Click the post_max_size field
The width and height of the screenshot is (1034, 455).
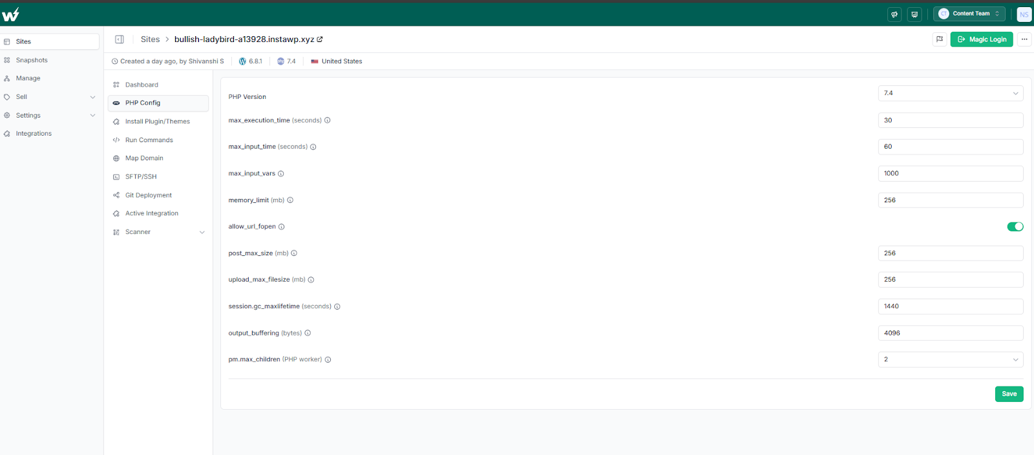(x=951, y=253)
